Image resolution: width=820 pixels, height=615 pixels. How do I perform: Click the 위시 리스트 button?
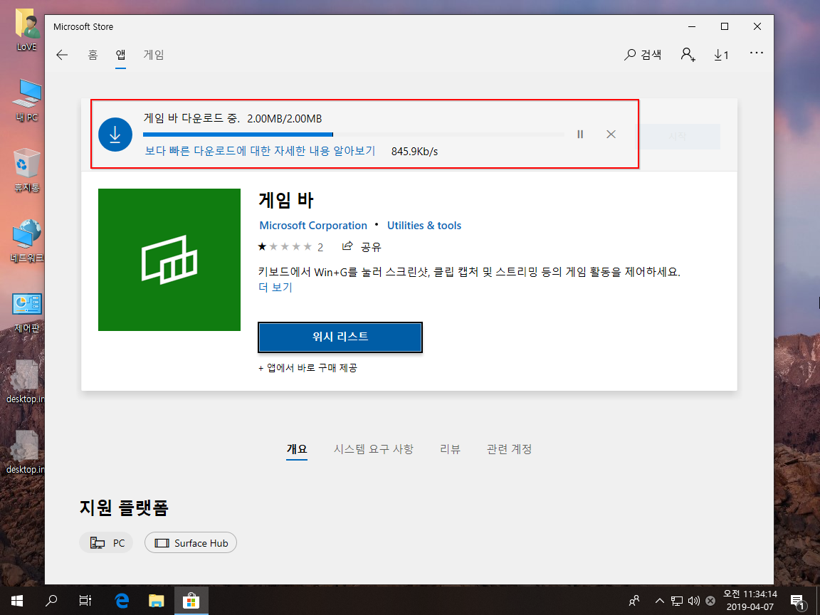click(x=340, y=337)
